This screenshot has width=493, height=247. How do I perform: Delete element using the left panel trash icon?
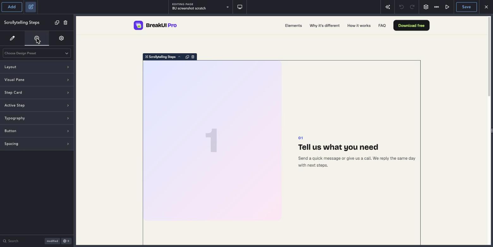pyautogui.click(x=65, y=23)
